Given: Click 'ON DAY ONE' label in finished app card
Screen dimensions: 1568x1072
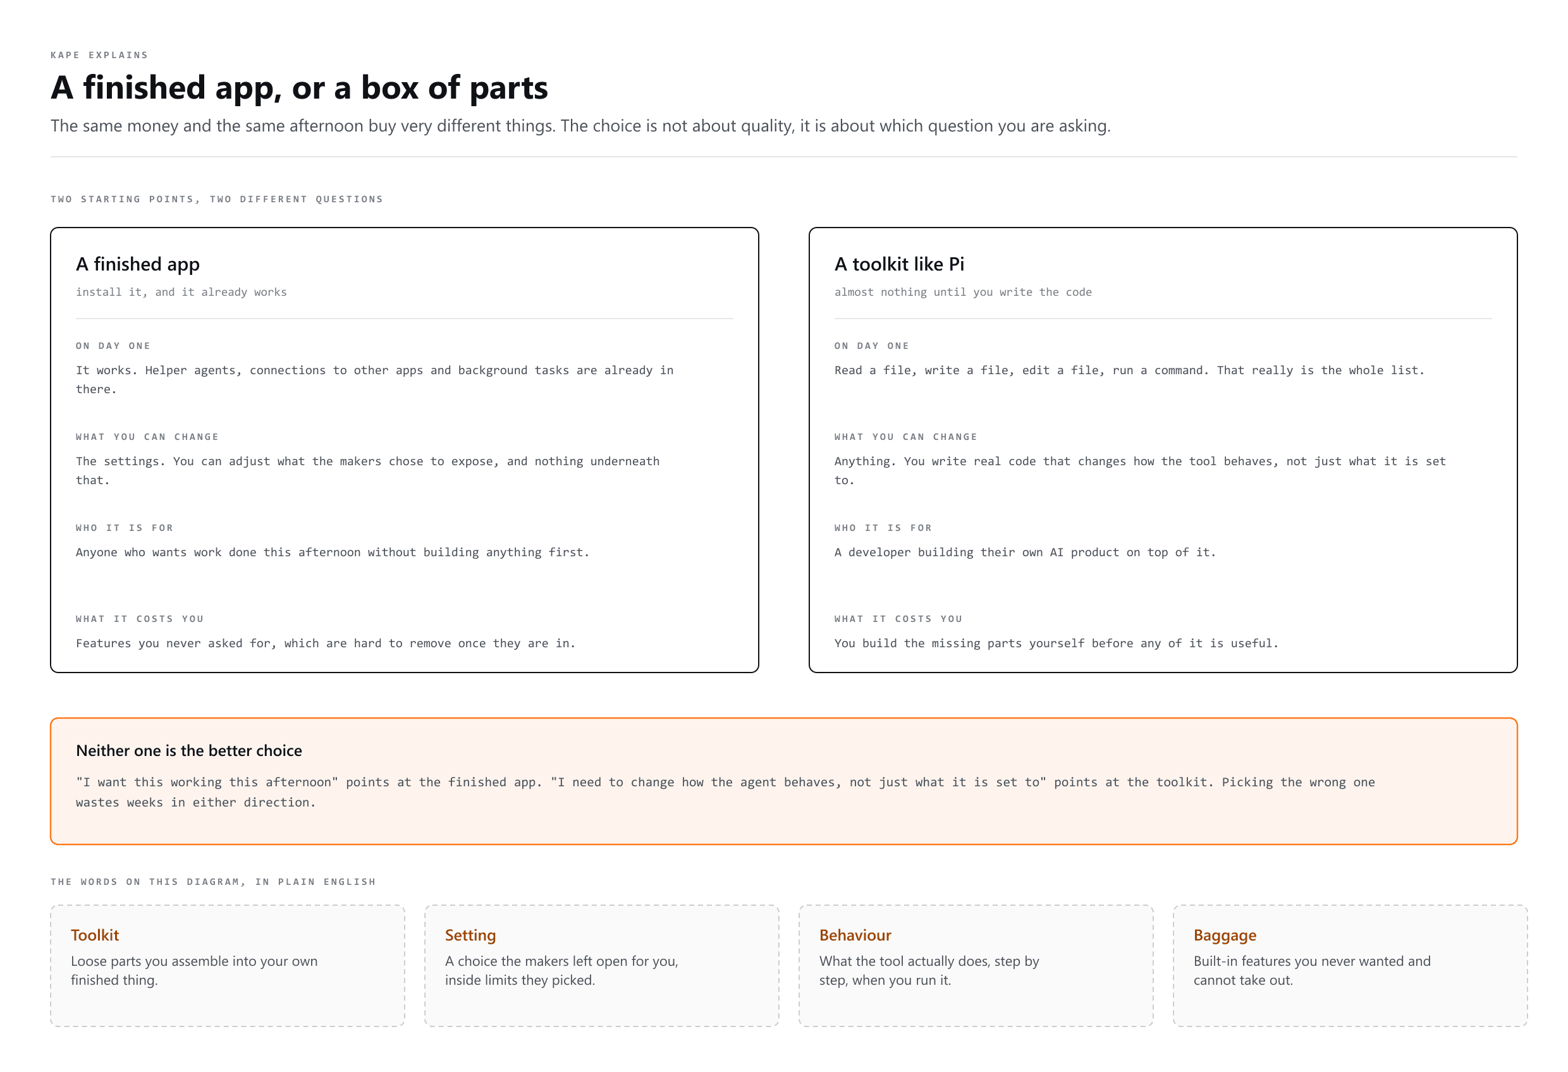Looking at the screenshot, I should point(113,345).
